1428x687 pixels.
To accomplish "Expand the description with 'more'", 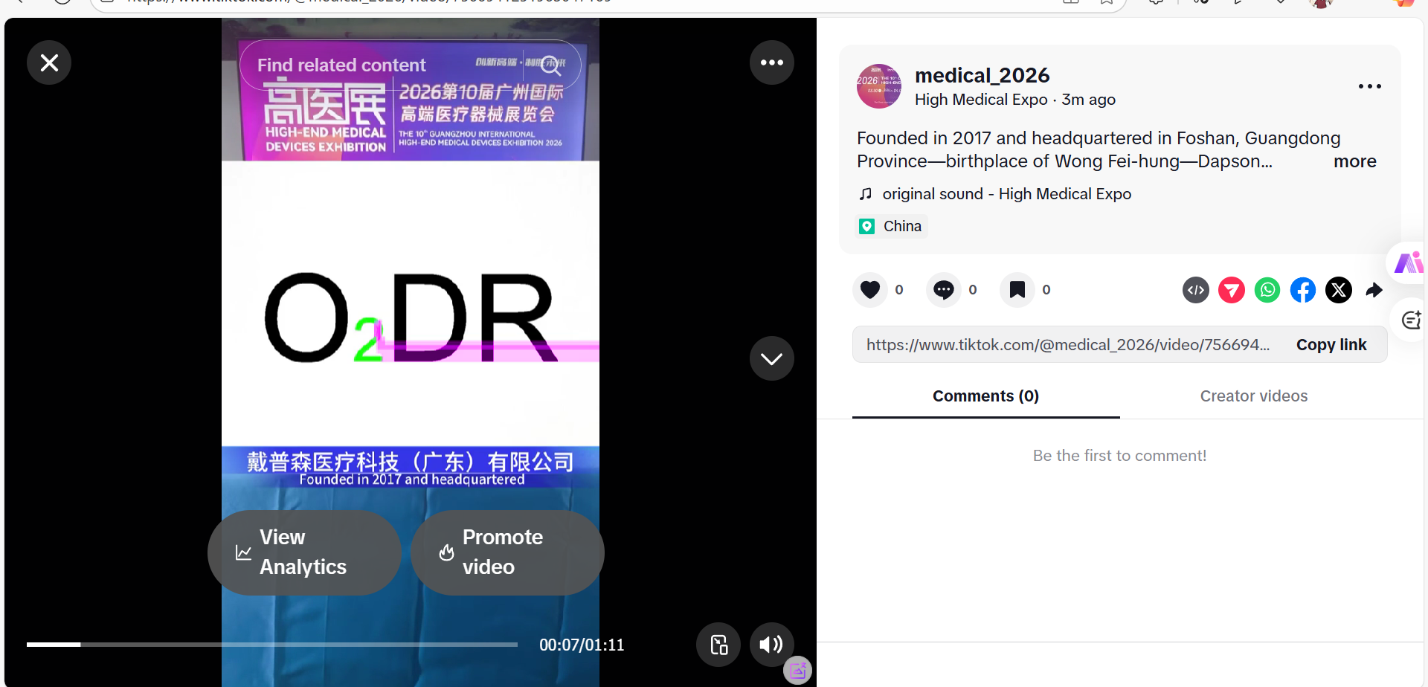I will click(x=1354, y=161).
